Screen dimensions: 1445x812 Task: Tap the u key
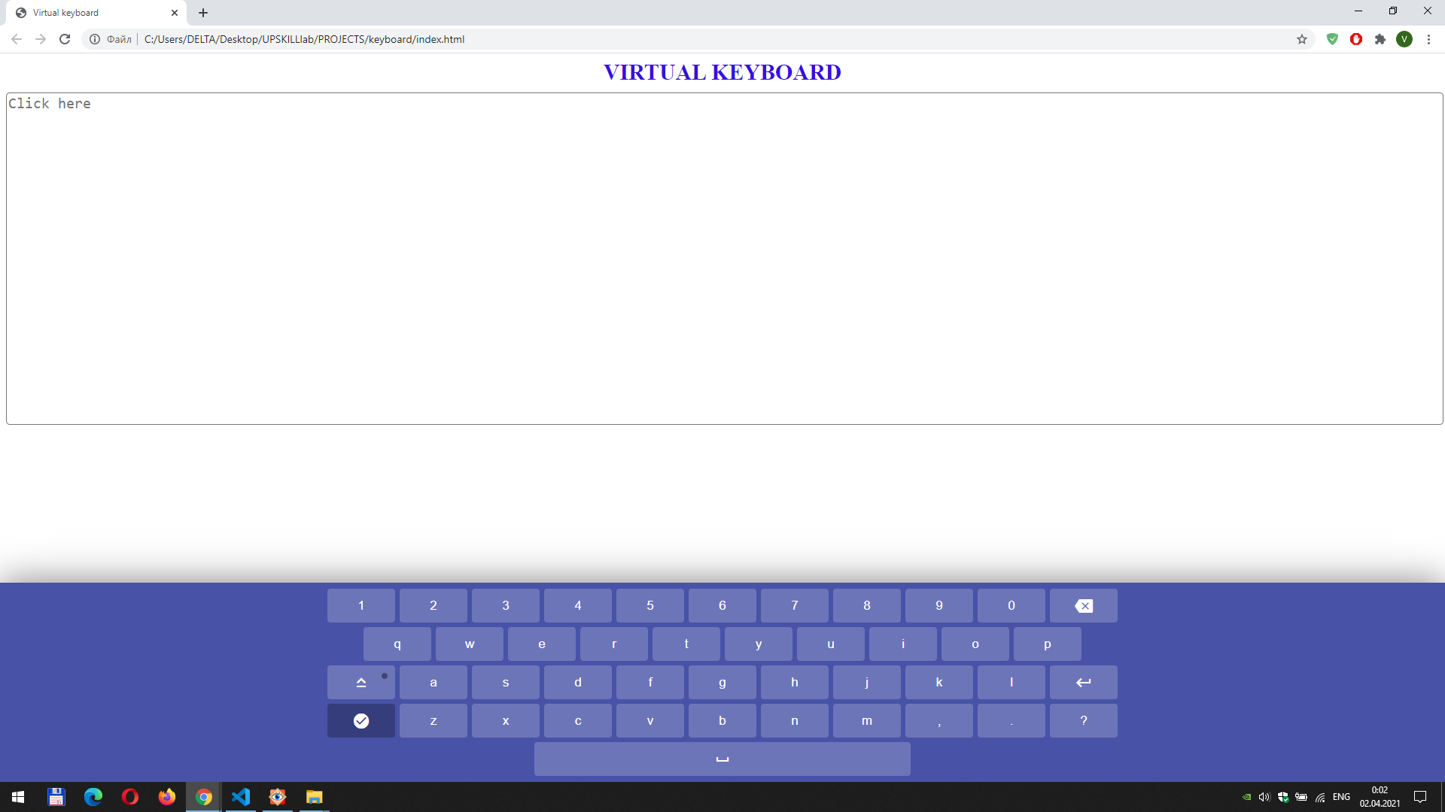tap(831, 644)
